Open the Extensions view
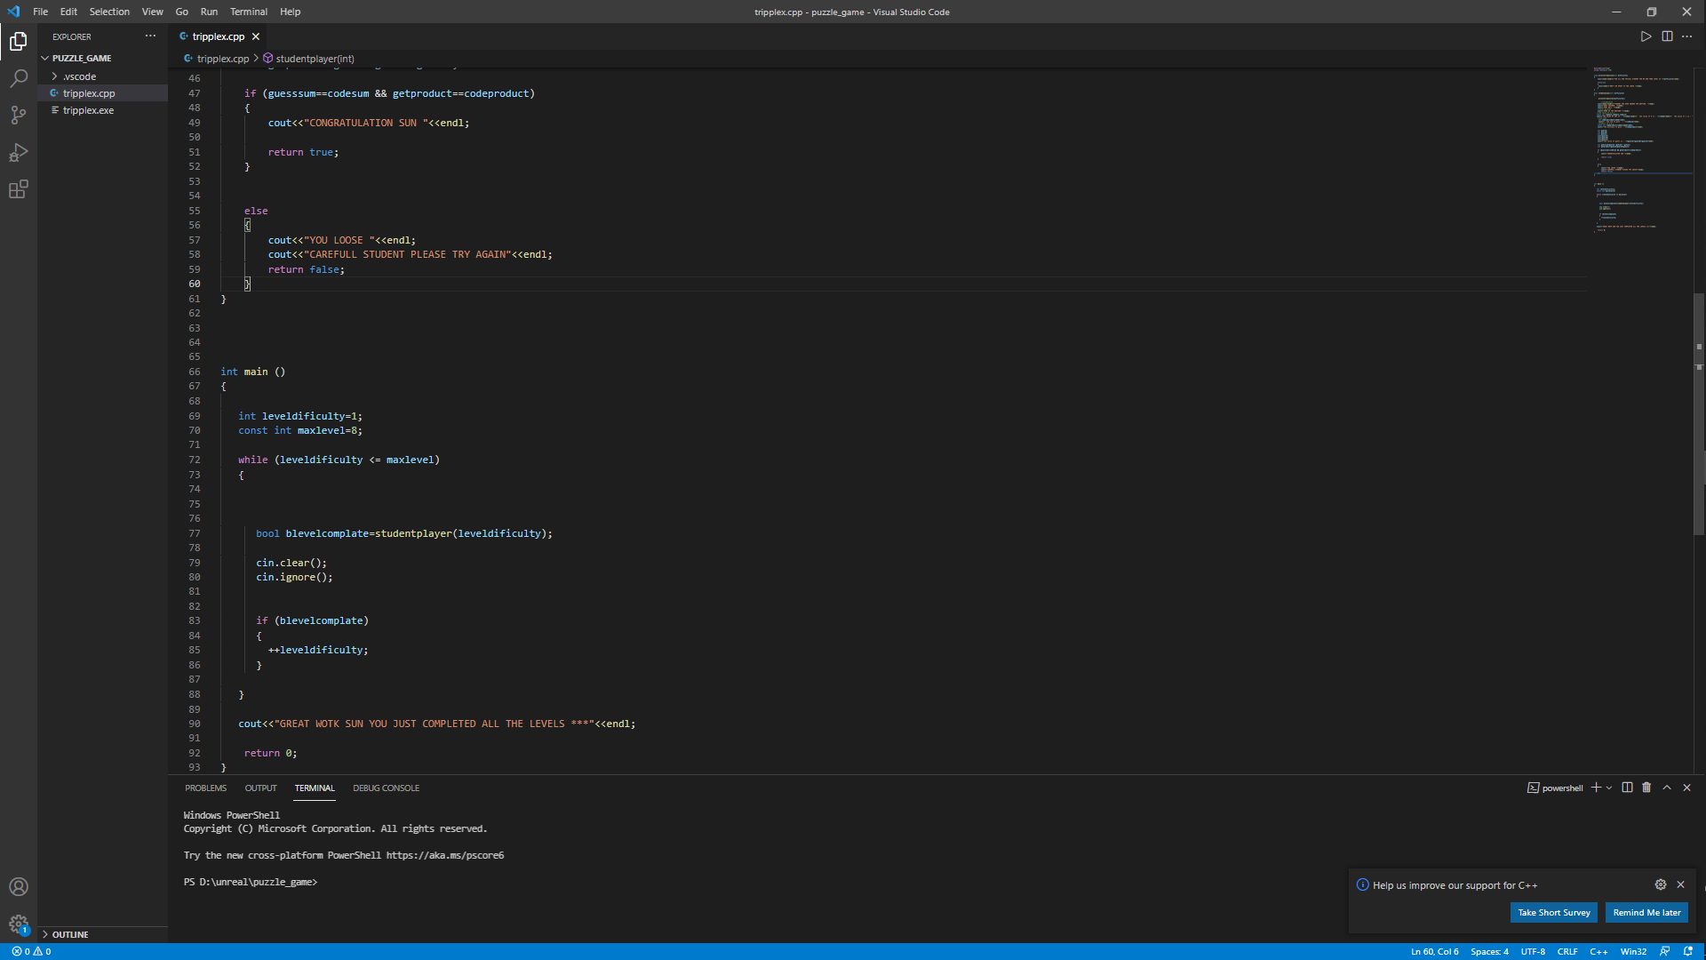Viewport: 1706px width, 960px height. tap(18, 189)
